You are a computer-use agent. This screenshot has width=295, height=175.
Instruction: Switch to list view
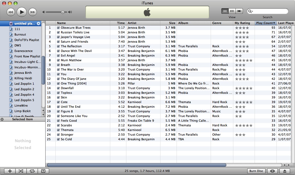[225, 11]
